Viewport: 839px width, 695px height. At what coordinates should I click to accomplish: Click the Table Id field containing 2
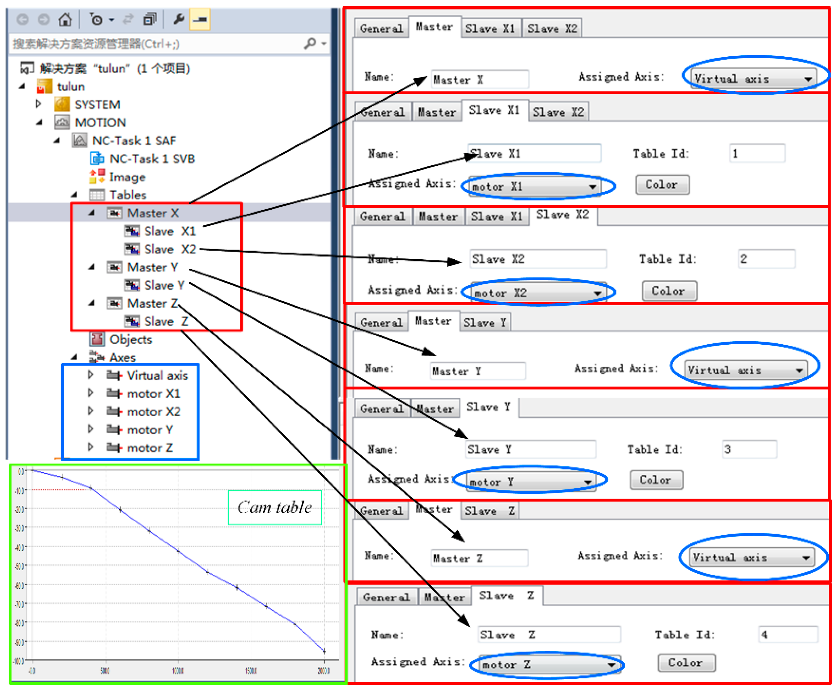click(766, 259)
